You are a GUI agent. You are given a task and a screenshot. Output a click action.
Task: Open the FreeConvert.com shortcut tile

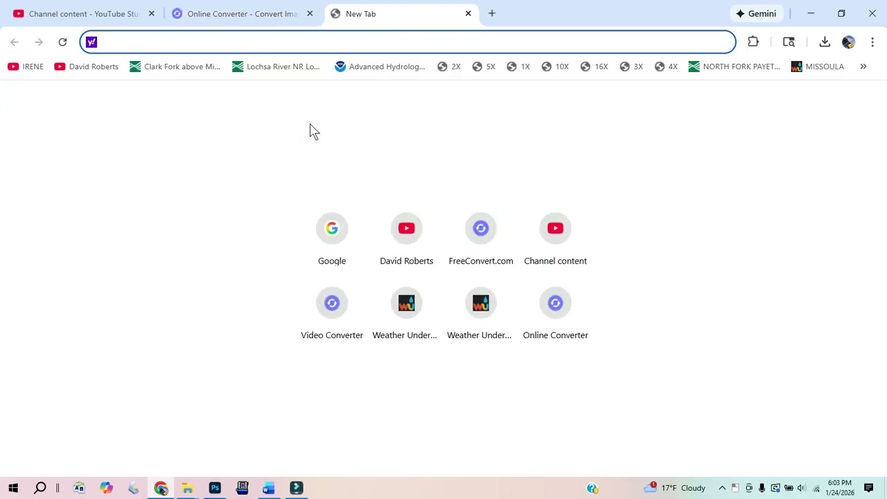point(481,239)
